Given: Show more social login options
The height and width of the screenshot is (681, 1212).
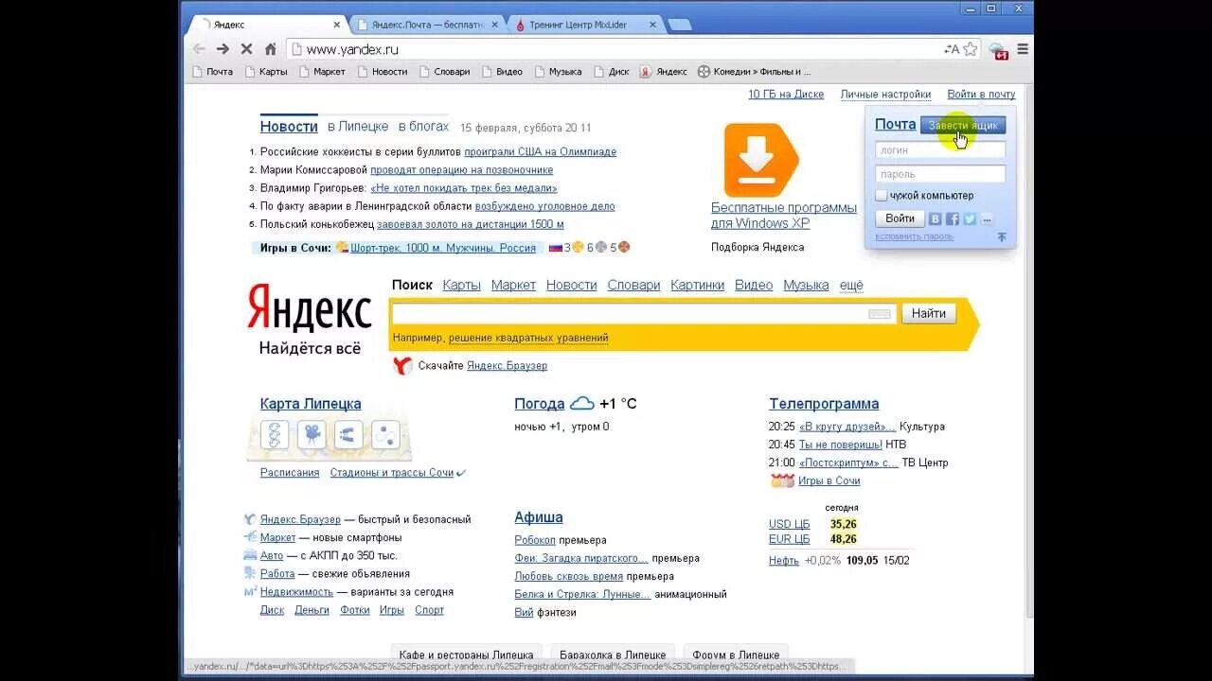Looking at the screenshot, I should point(987,218).
